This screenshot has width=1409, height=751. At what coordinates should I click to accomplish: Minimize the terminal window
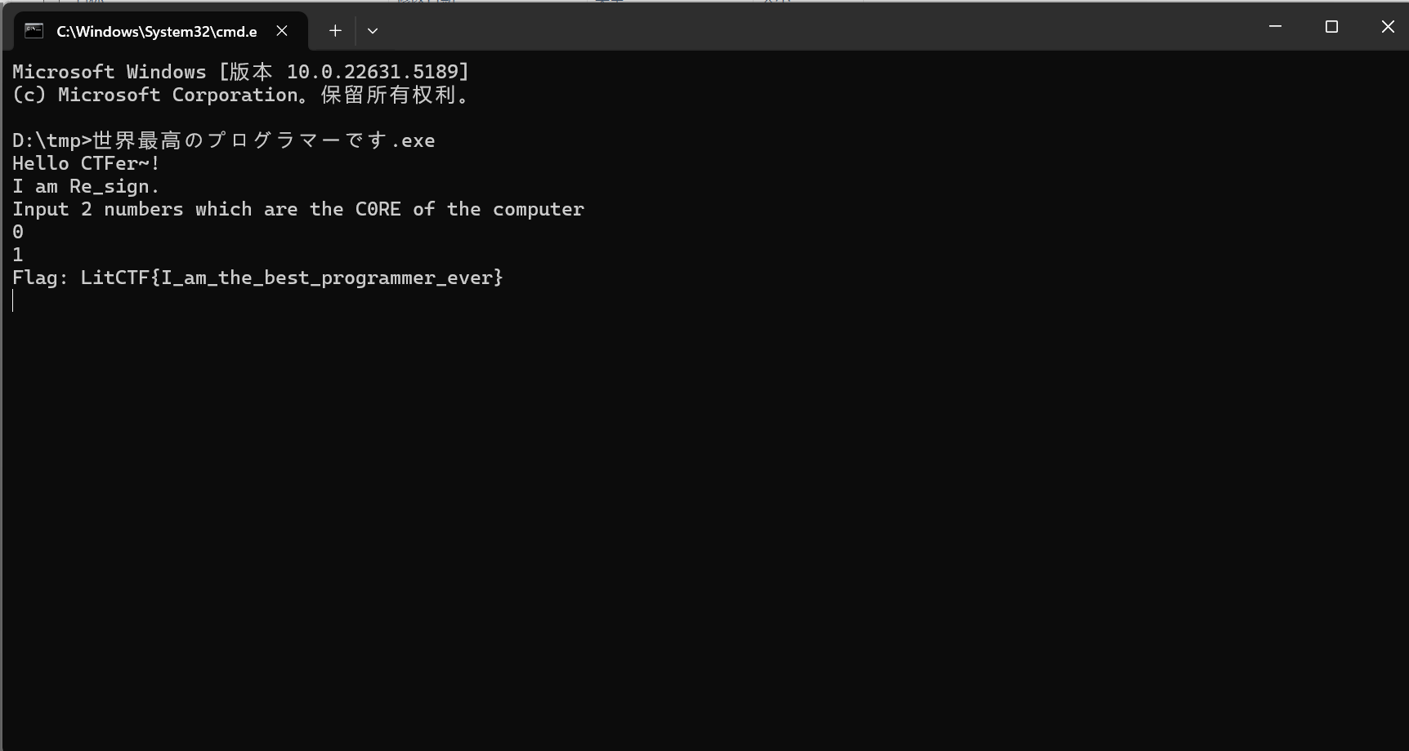click(x=1275, y=27)
